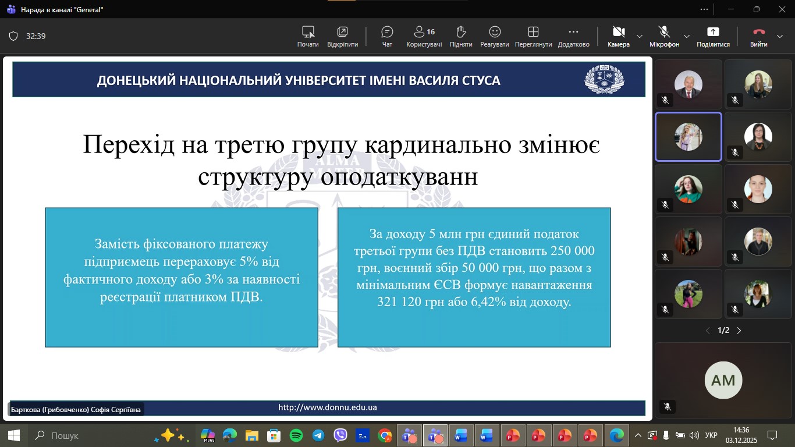This screenshot has height=447, width=795.
Task: Show participants list (Користувачі)
Action: point(424,36)
